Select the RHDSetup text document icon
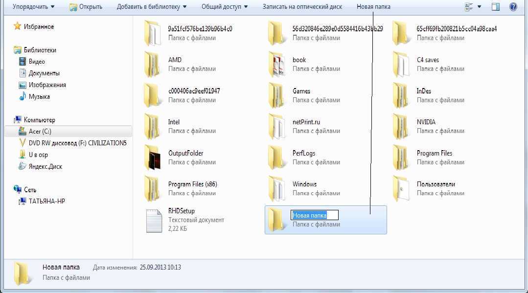This screenshot has height=293, width=528. 154,220
